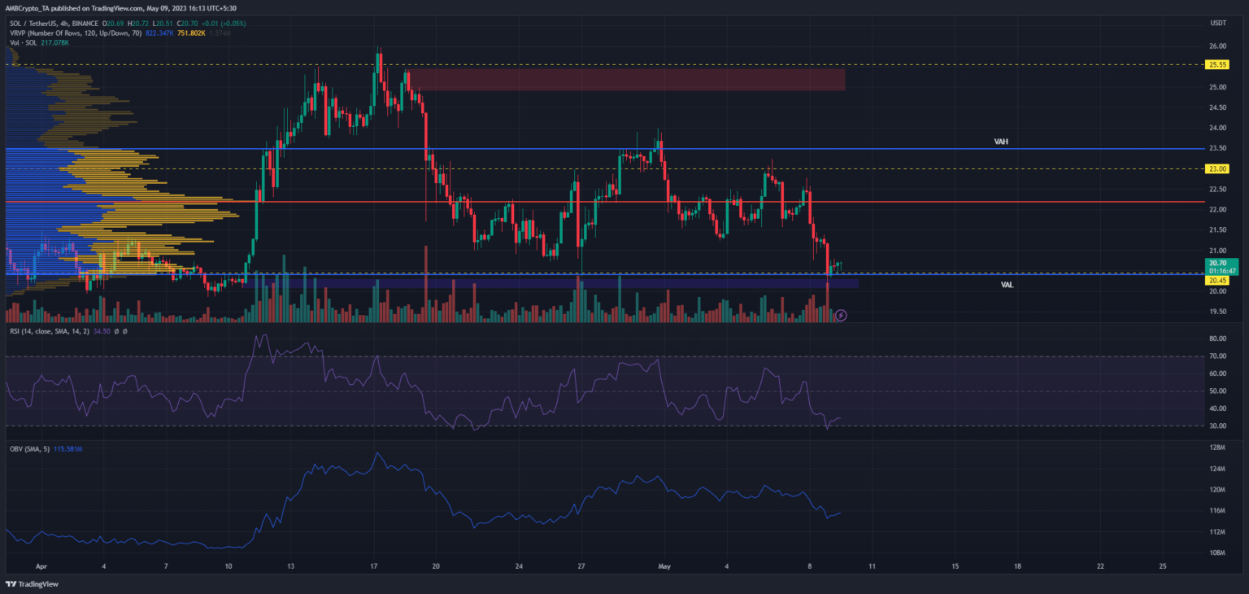Click the purple demand zone rectangle near 20.20
Viewport: 1249px width, 594px height.
(569, 283)
